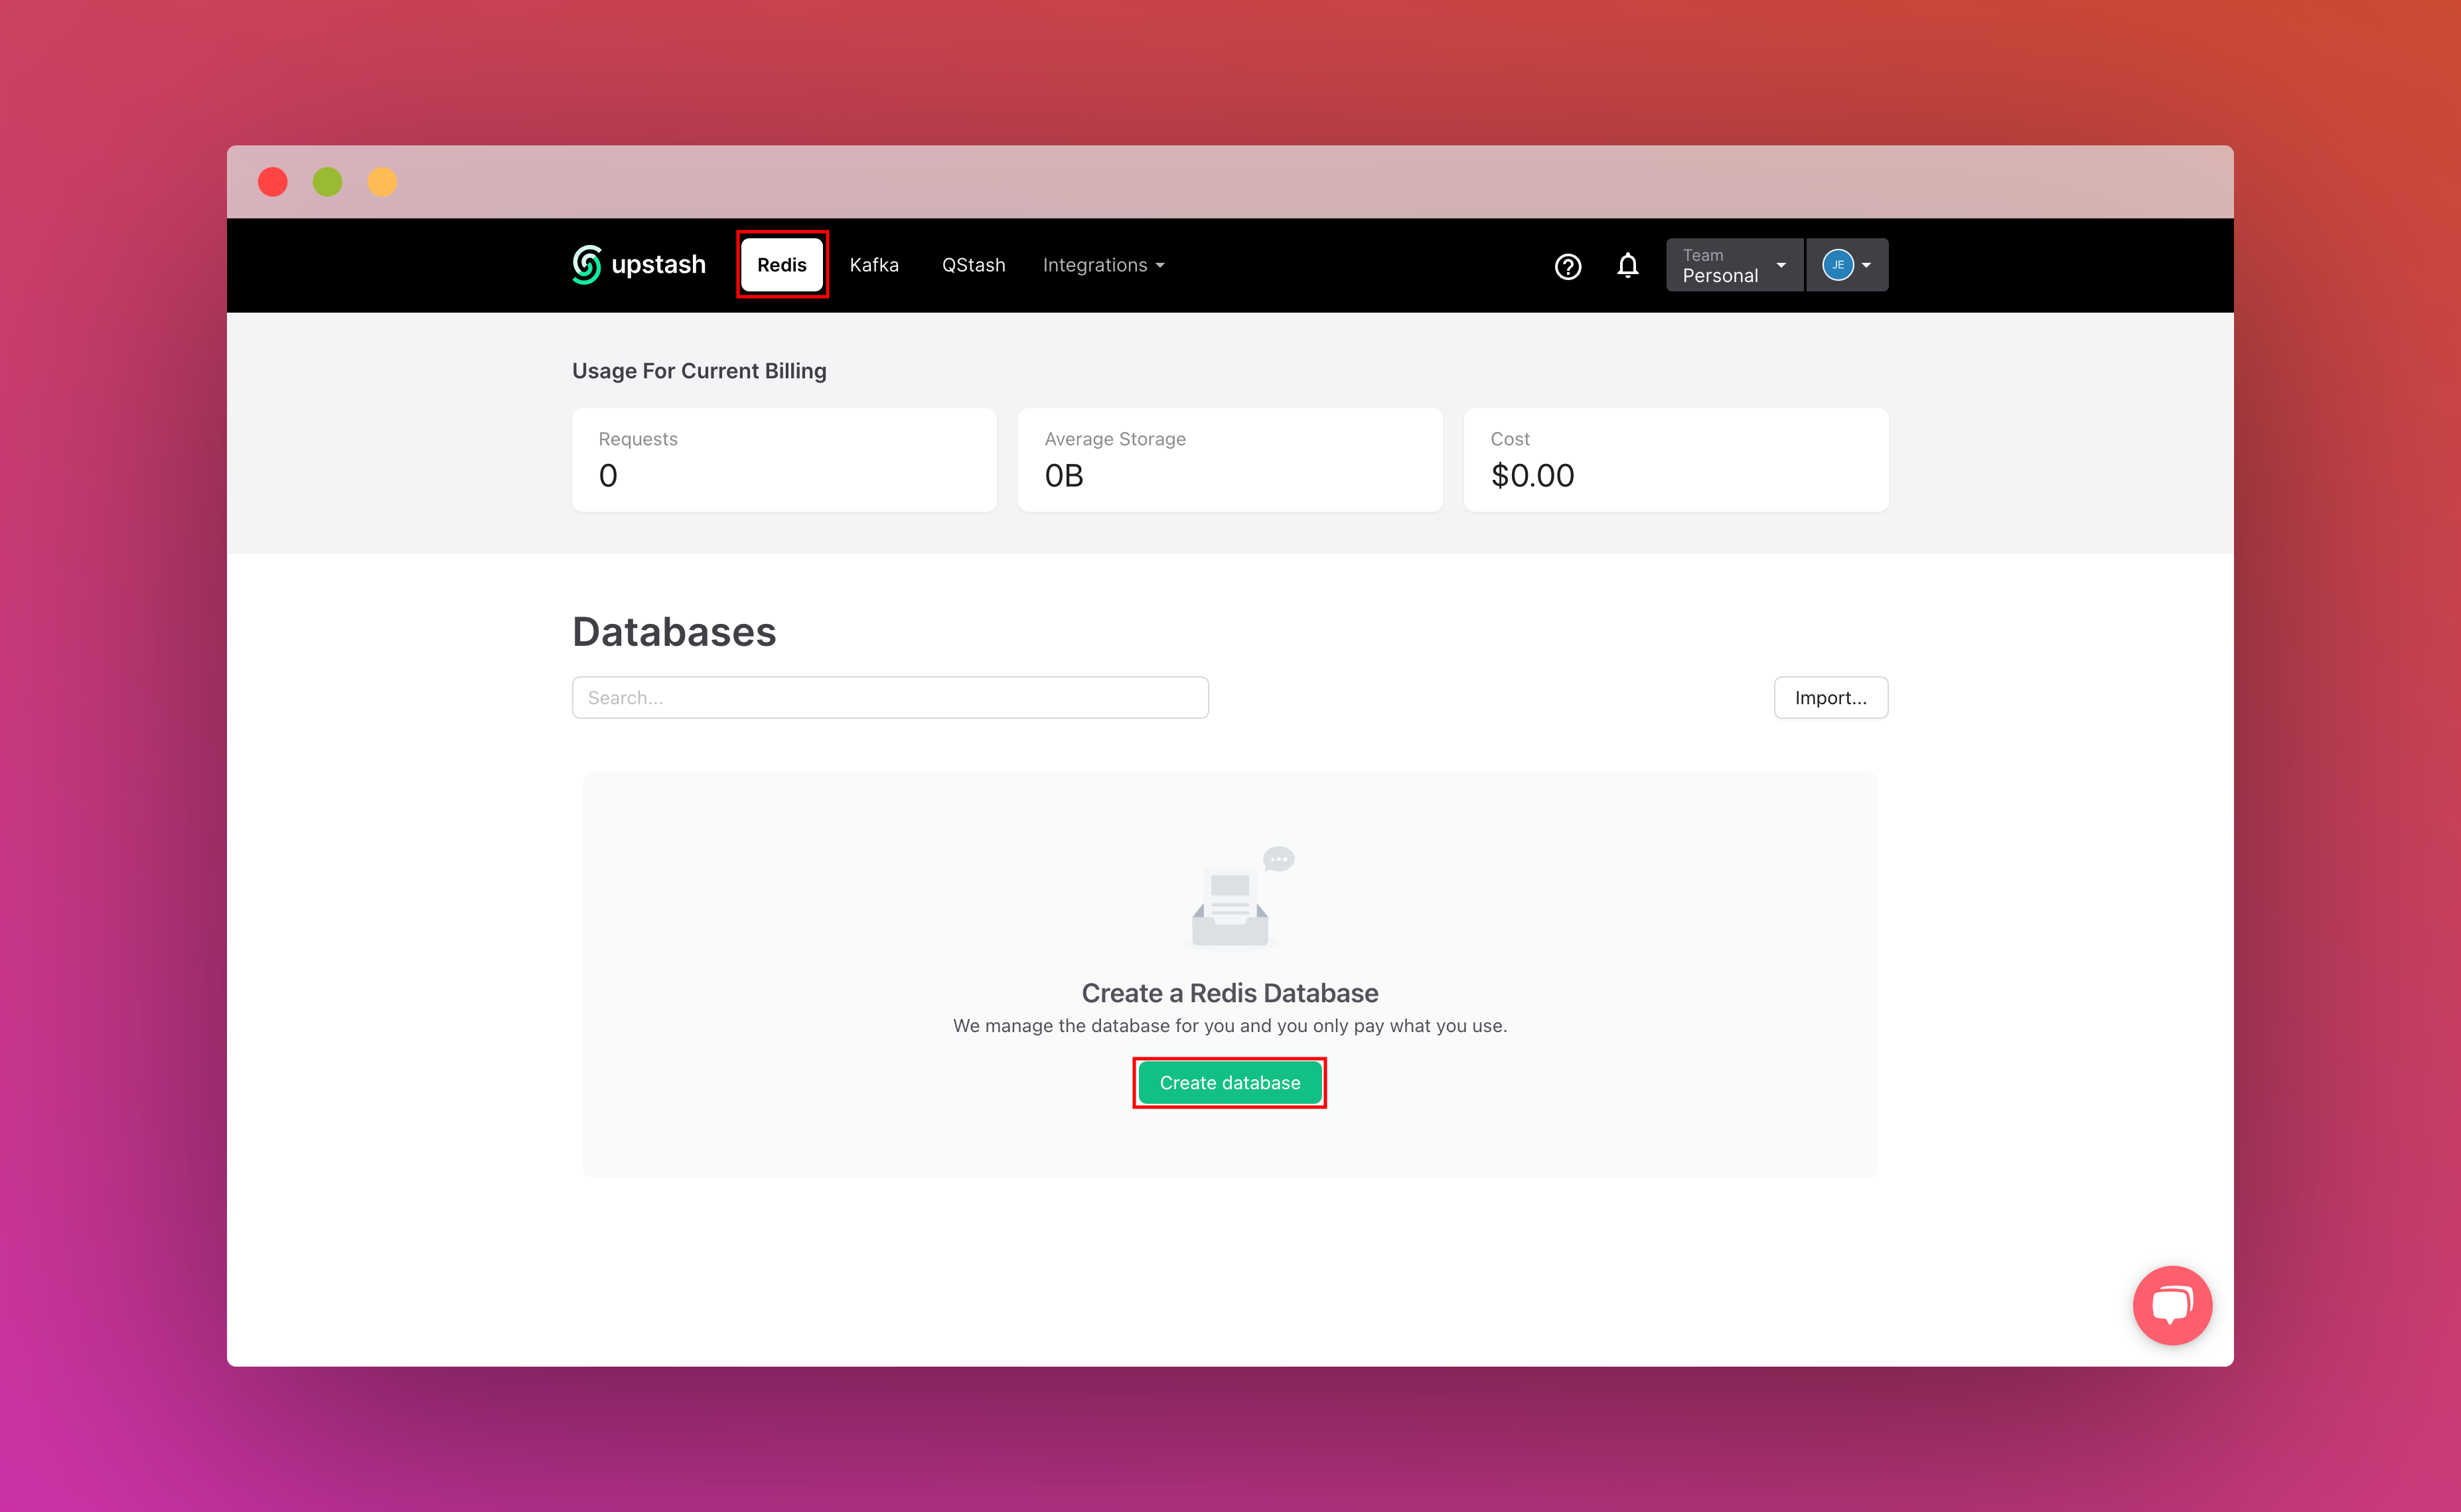Viewport: 2461px width, 1512px height.
Task: Click the QStash menu item
Action: pyautogui.click(x=974, y=264)
